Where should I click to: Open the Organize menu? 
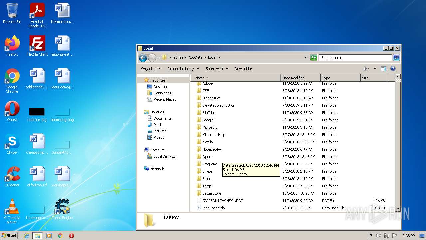(151, 69)
